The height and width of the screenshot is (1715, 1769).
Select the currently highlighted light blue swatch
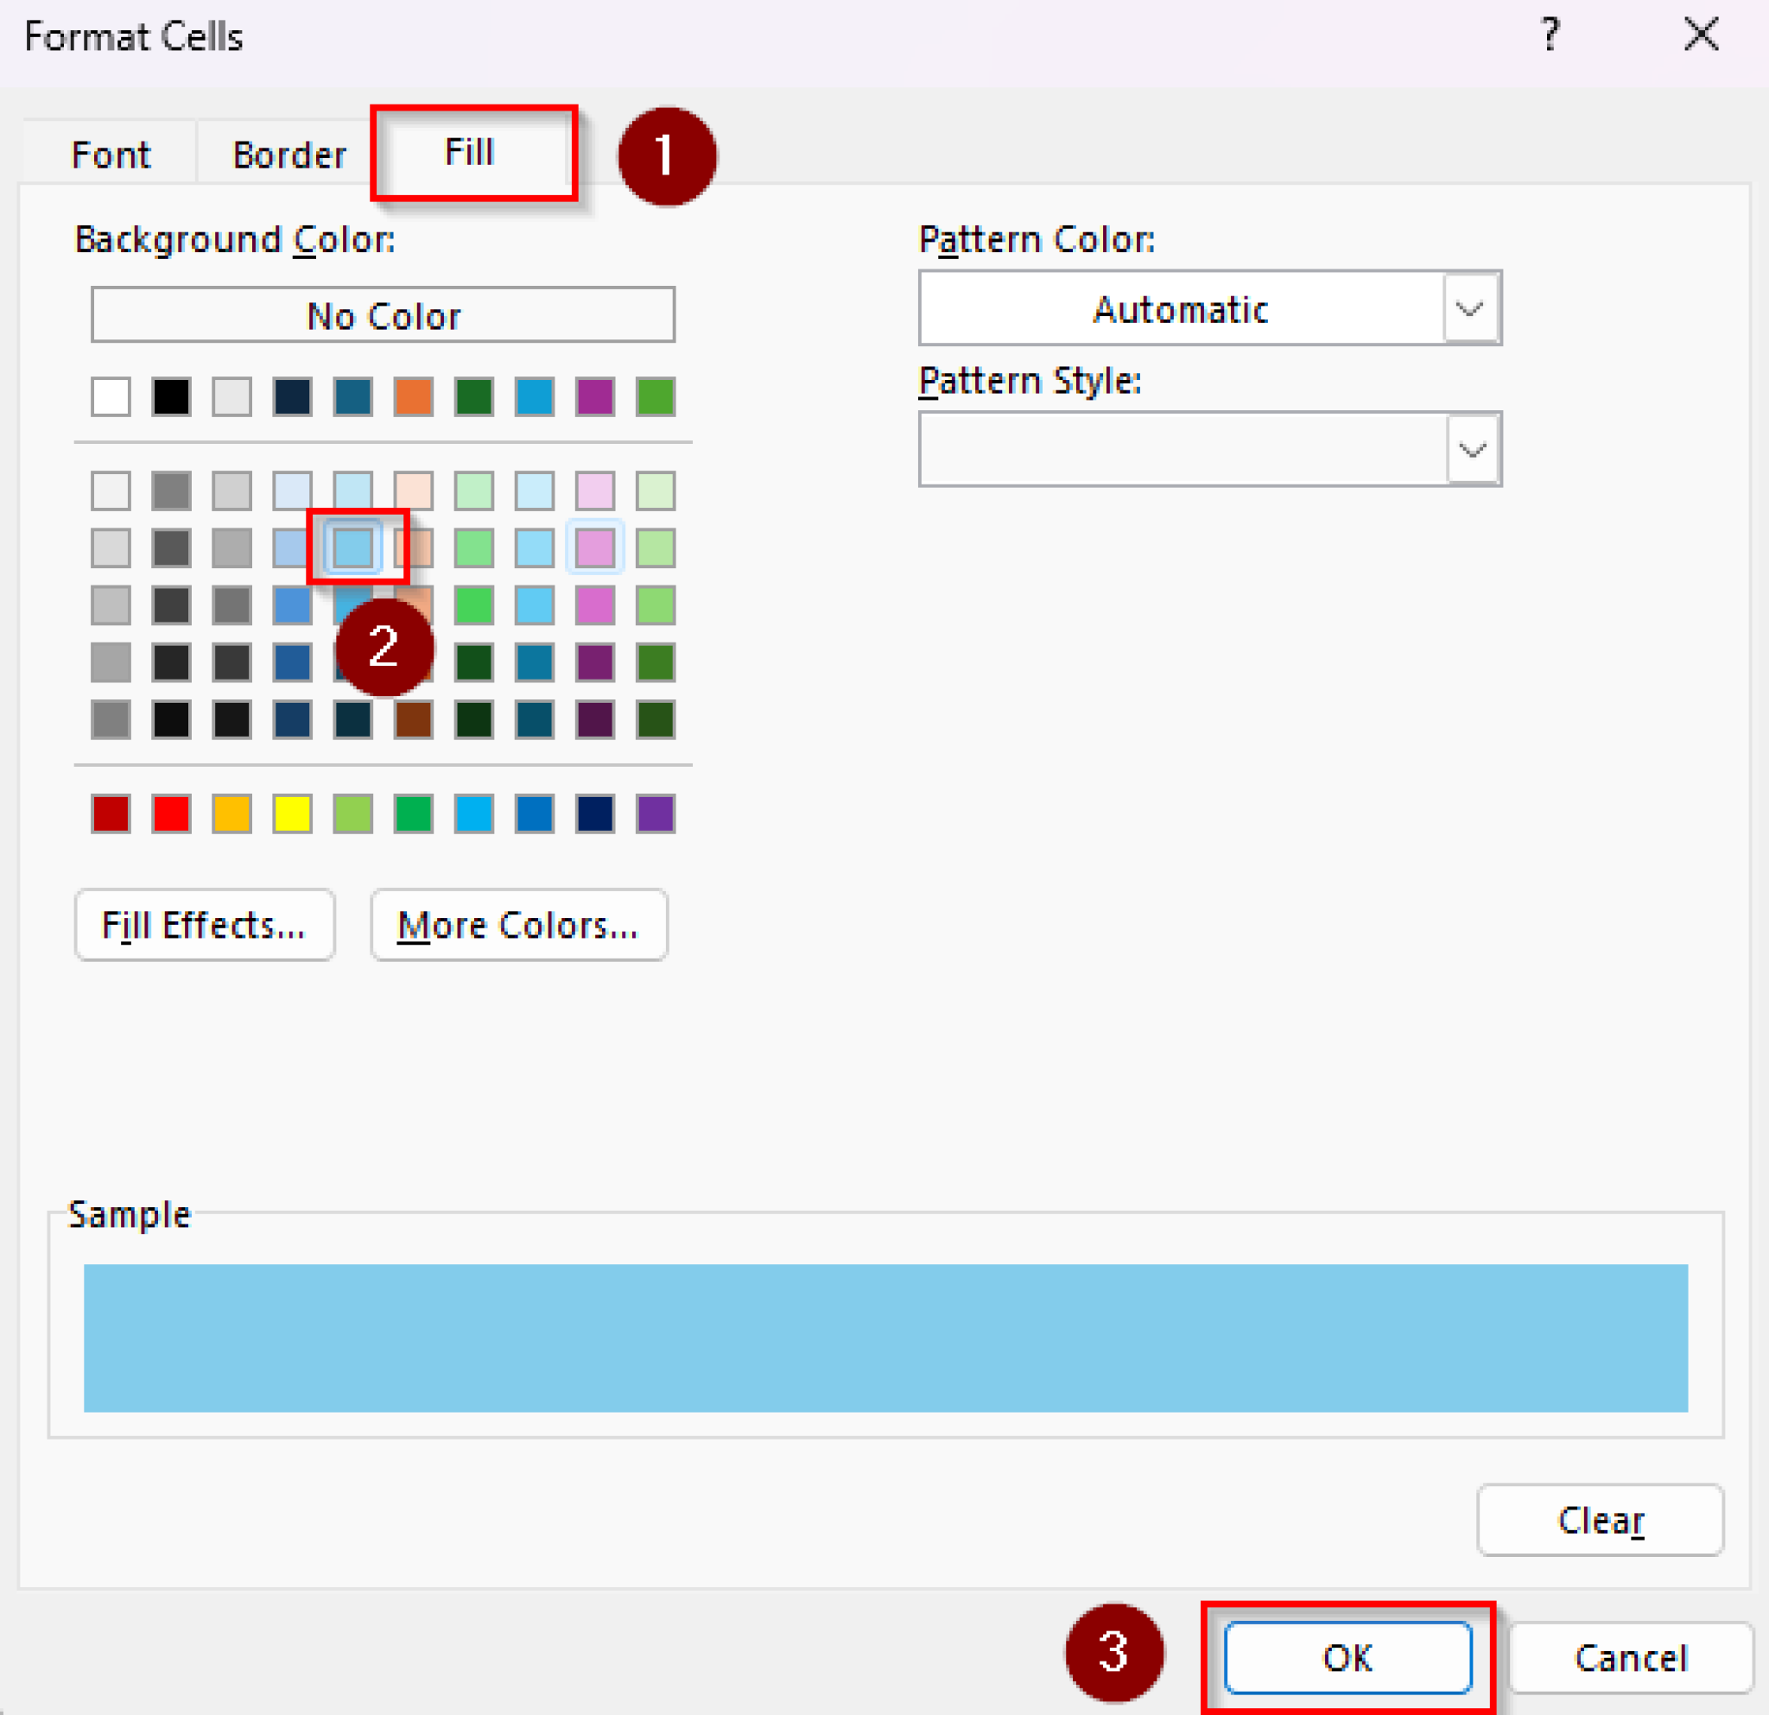[x=356, y=546]
